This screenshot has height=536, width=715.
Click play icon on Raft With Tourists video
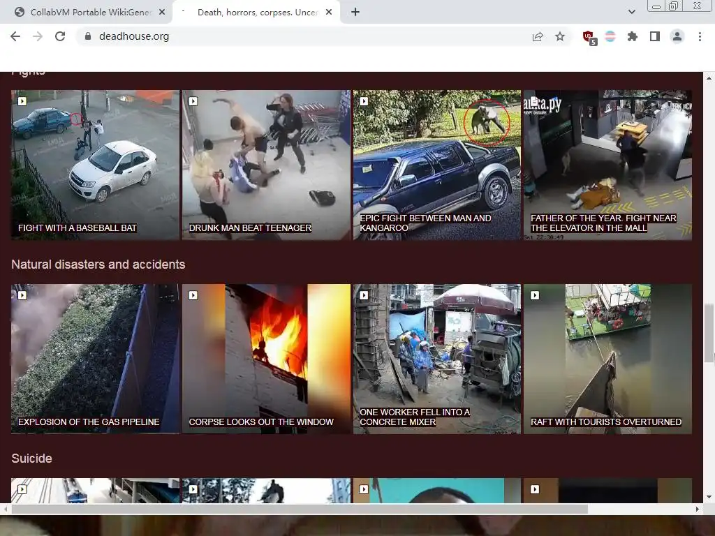click(534, 295)
